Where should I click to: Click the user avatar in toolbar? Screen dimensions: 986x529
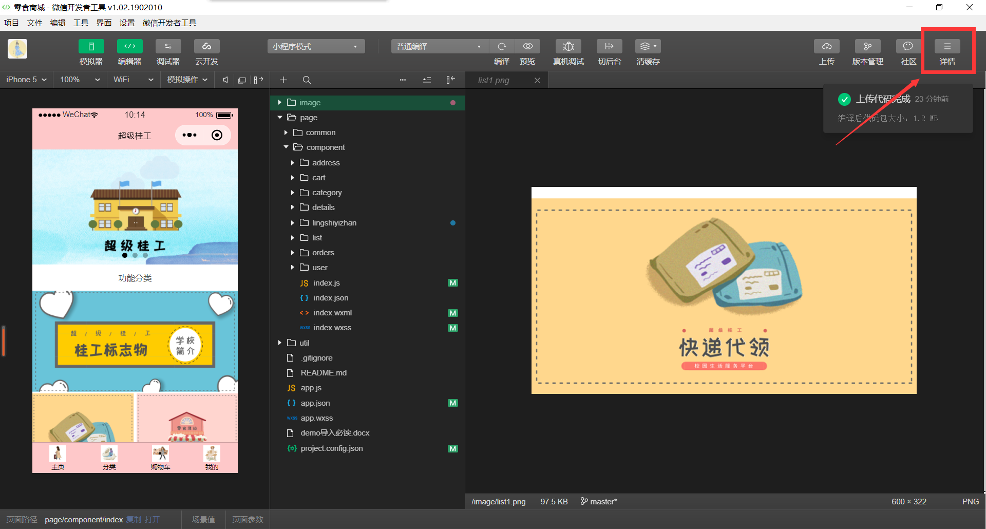point(17,49)
